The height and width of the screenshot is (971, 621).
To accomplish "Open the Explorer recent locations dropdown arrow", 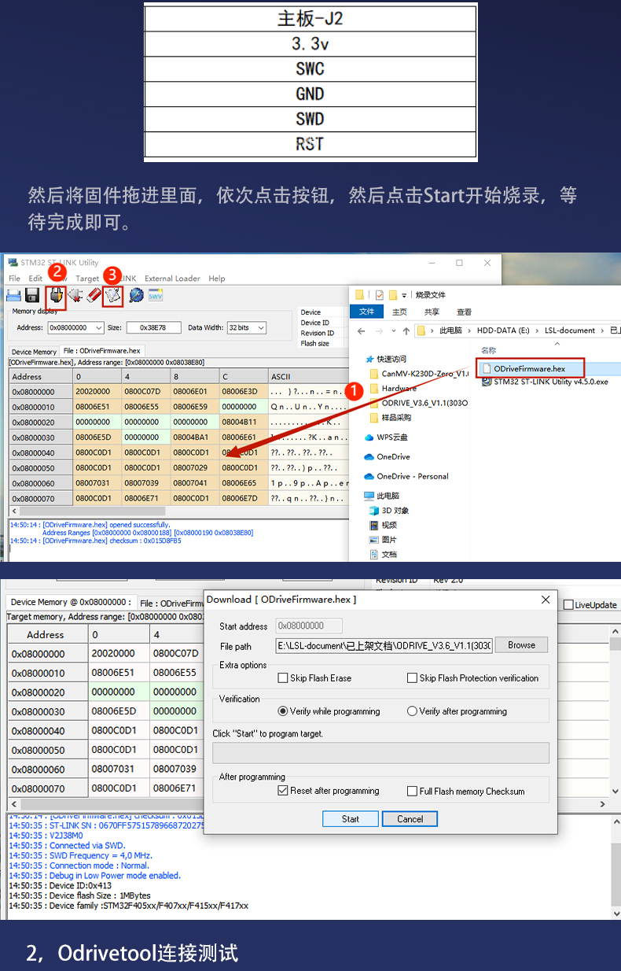I will tap(393, 330).
